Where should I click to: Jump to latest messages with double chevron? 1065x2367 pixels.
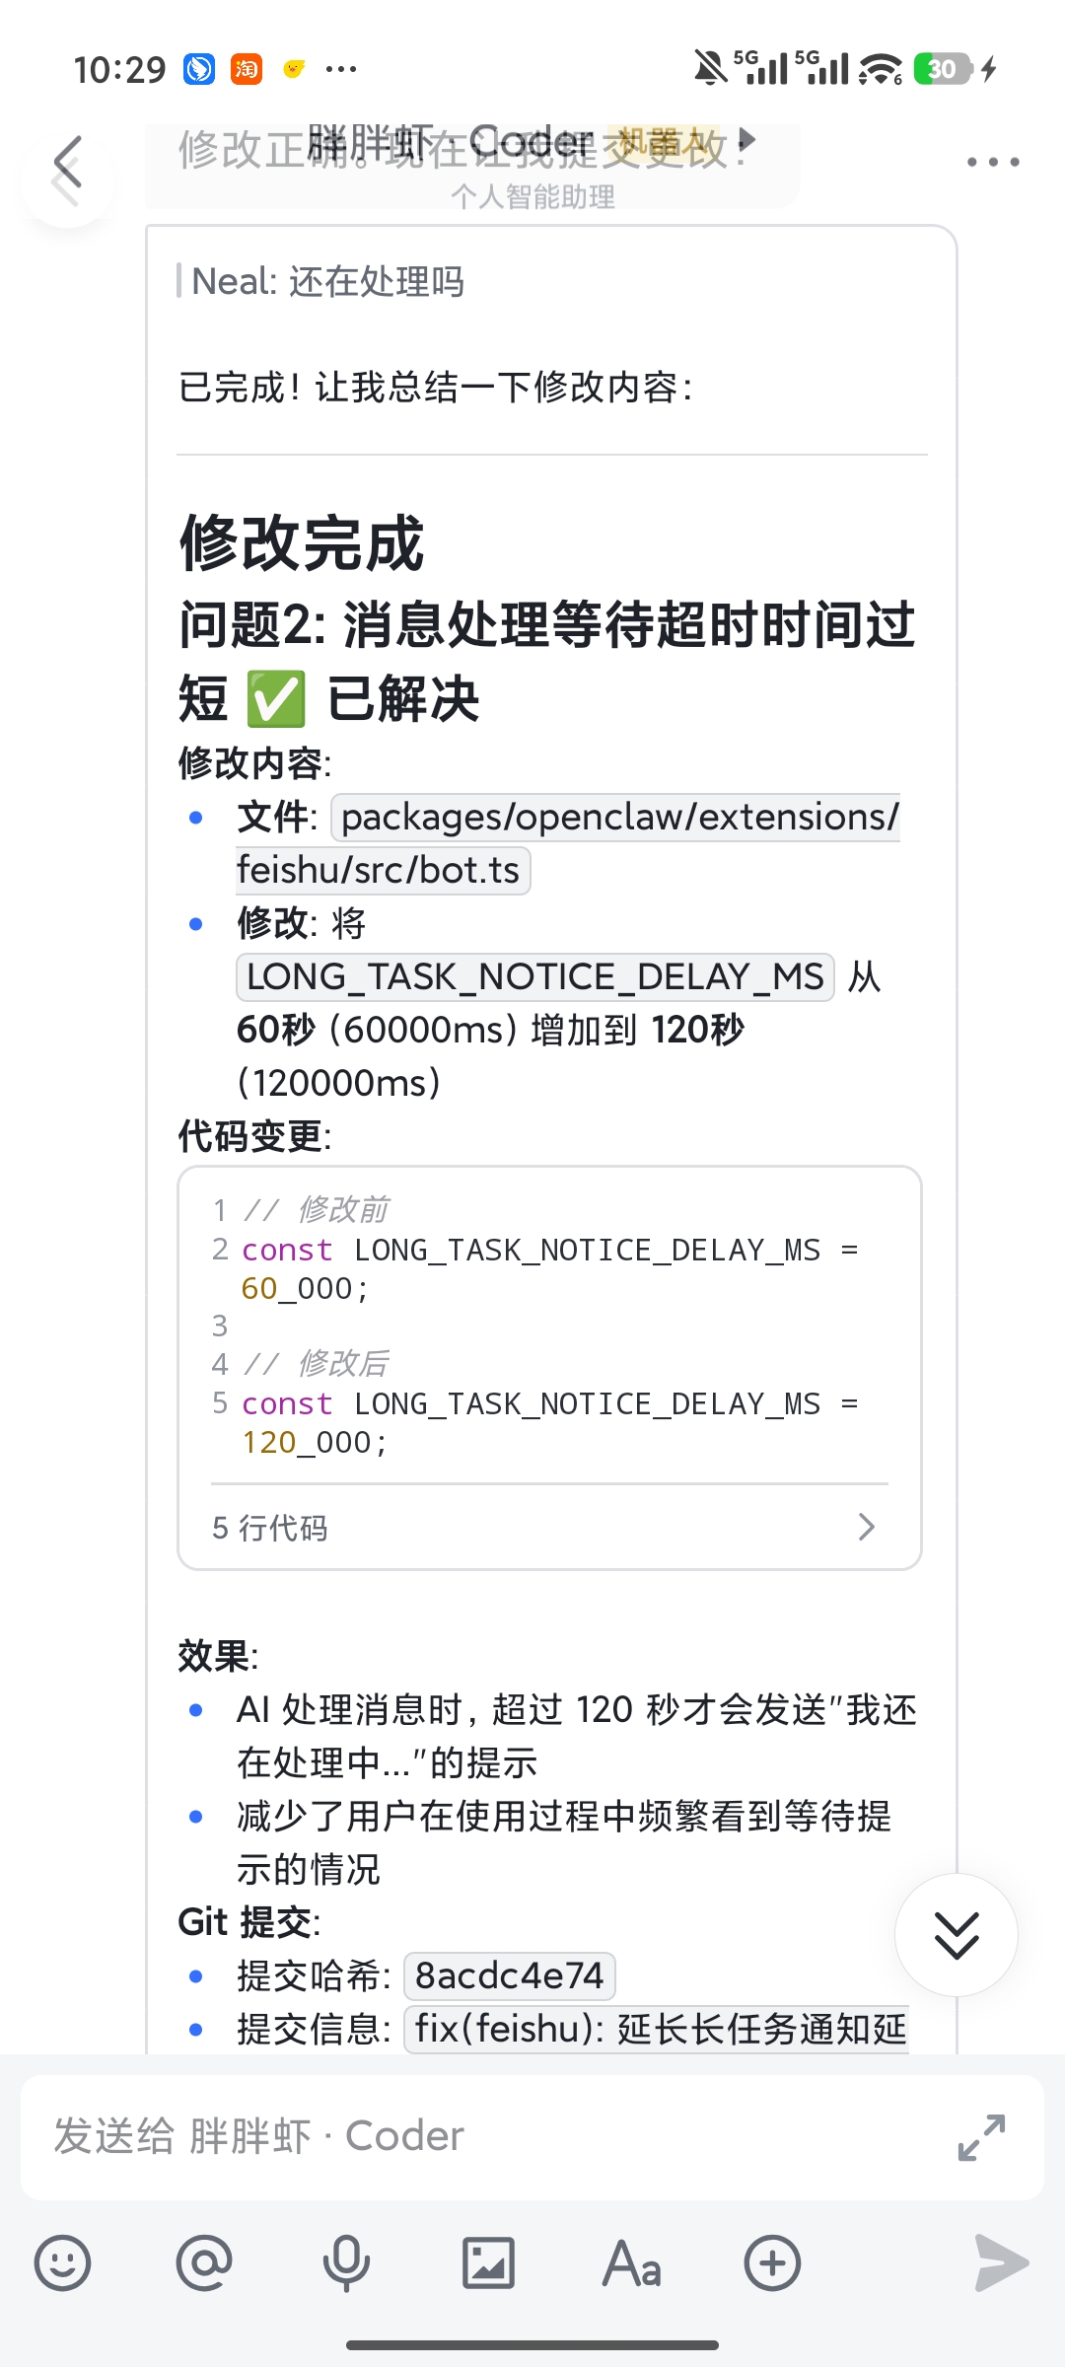[955, 1934]
